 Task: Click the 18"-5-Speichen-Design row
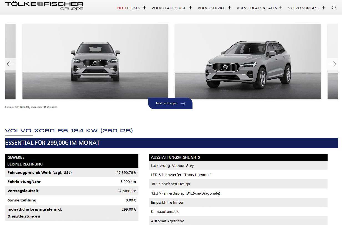pos(238,184)
